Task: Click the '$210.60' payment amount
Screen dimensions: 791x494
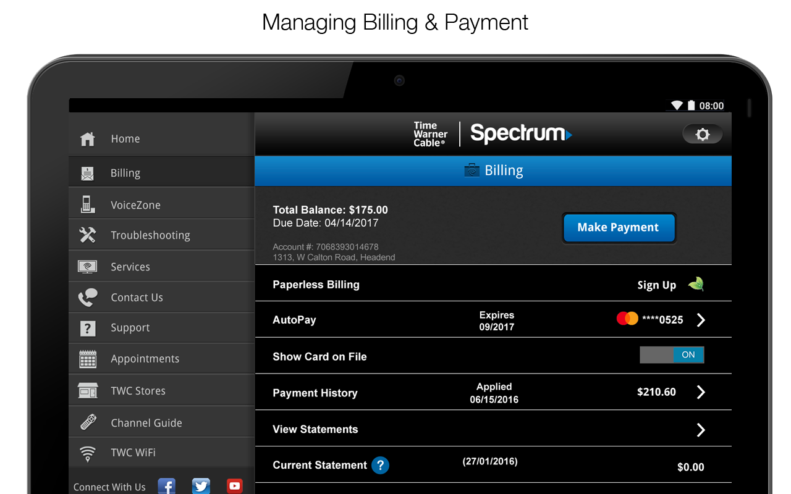Action: tap(656, 392)
